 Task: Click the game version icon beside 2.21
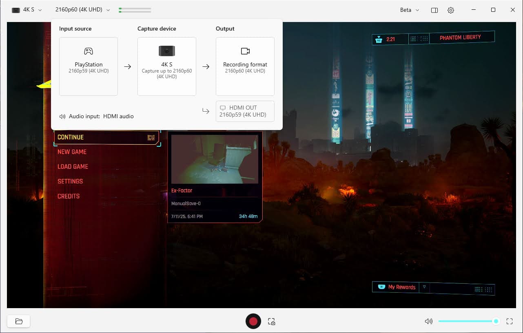(379, 39)
